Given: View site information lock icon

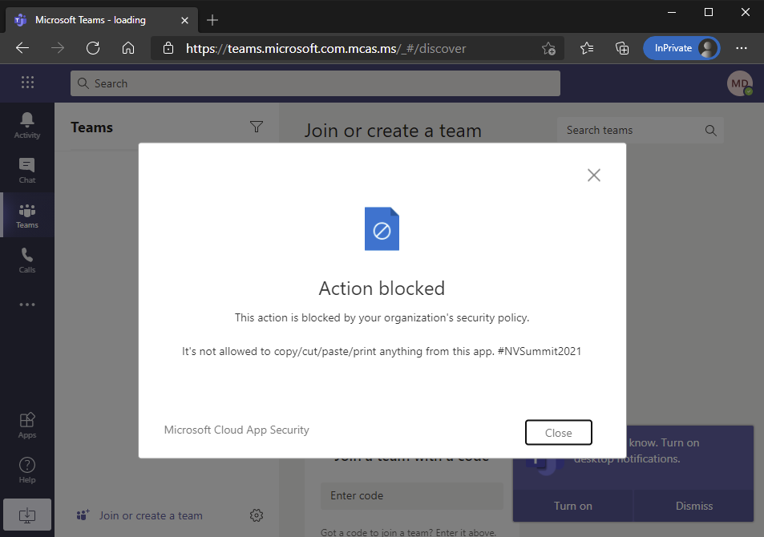Looking at the screenshot, I should tap(168, 48).
